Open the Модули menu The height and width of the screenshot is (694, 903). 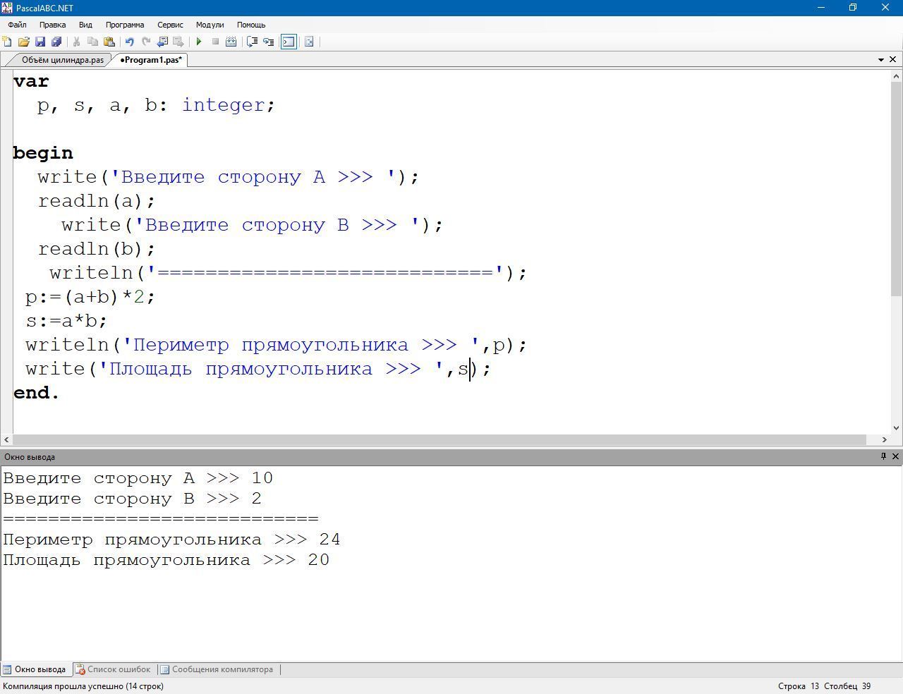[x=210, y=25]
